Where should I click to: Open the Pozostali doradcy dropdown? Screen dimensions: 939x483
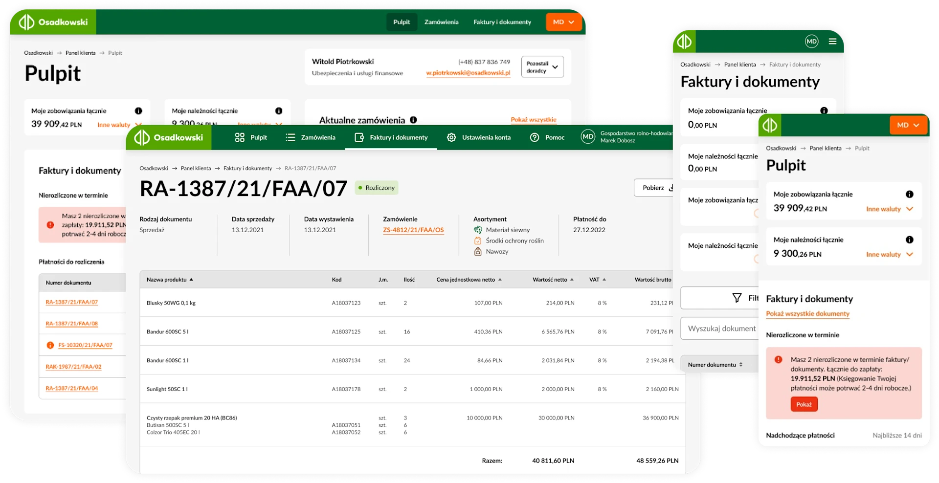tap(542, 66)
